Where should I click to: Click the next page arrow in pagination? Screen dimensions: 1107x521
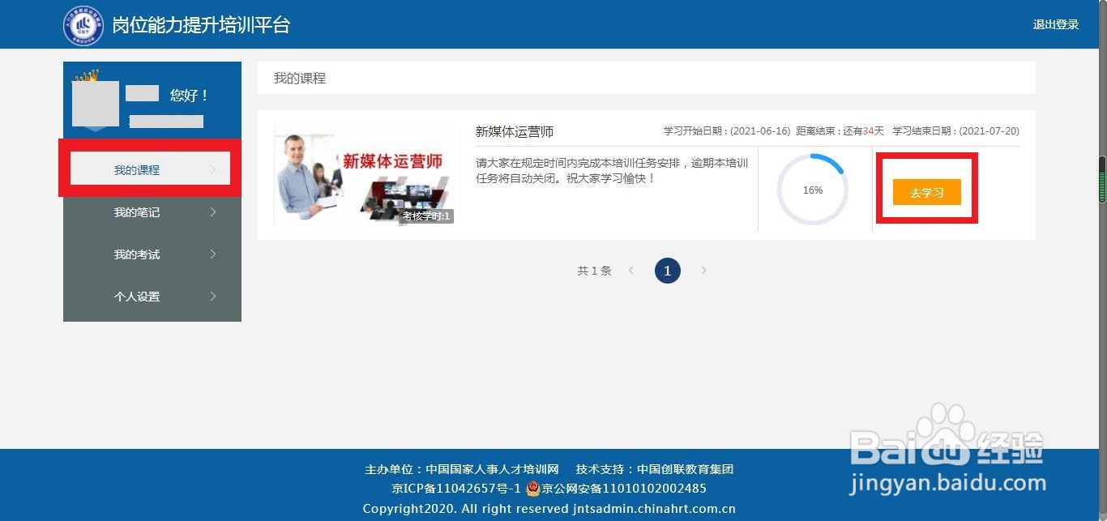[703, 271]
